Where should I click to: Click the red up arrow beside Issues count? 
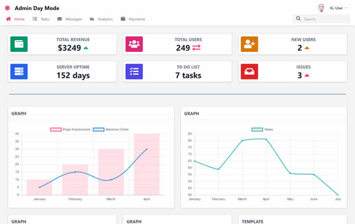coord(306,75)
